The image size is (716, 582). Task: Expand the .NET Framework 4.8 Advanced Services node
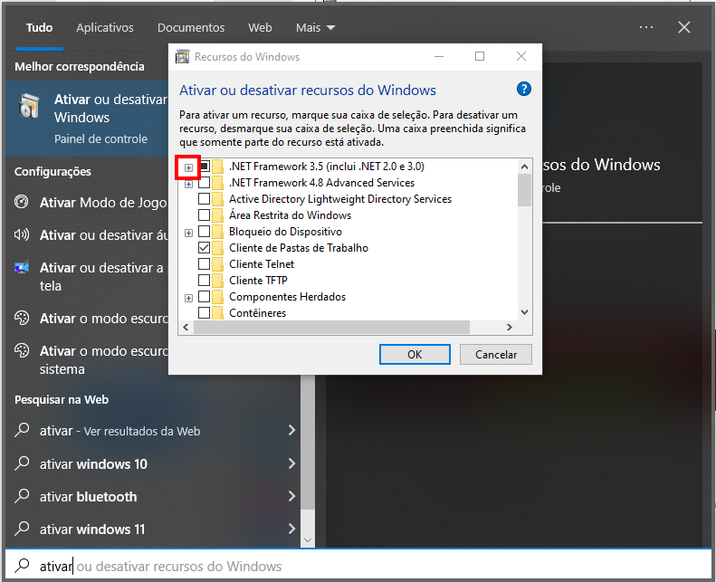(188, 185)
